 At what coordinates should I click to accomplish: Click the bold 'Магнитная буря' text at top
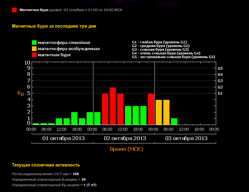[34, 10]
